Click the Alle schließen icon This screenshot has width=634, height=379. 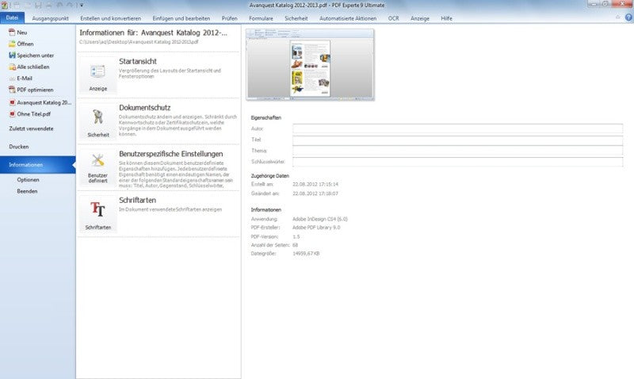[12, 67]
